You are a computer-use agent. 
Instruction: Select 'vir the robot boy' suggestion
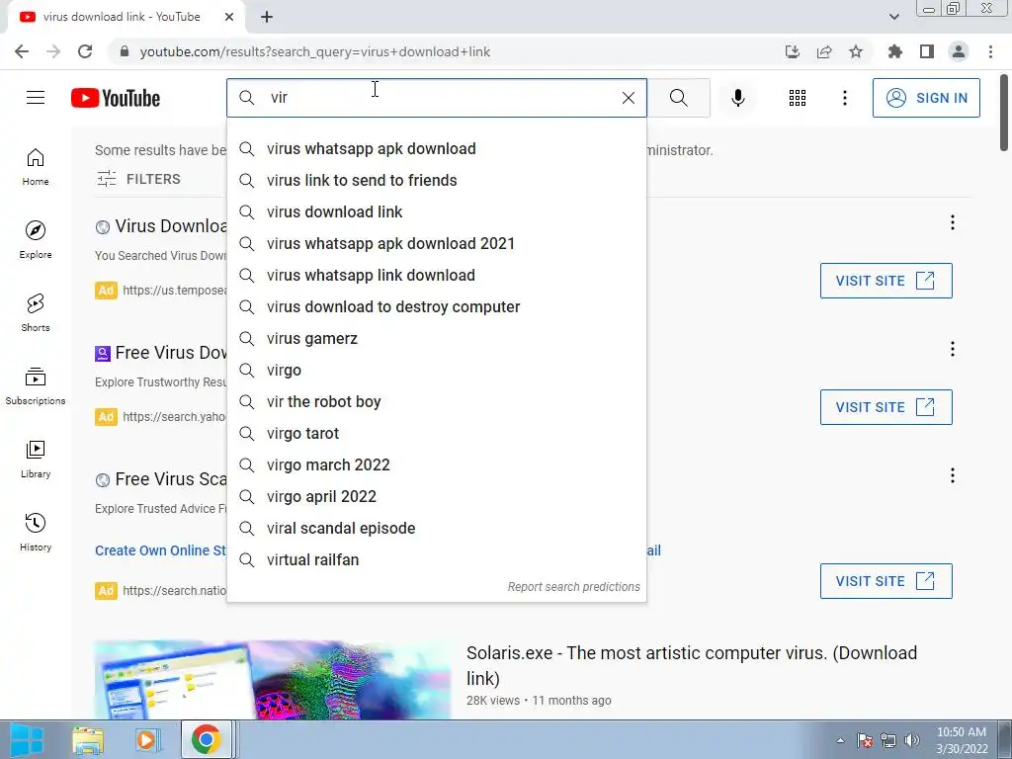[436, 401]
